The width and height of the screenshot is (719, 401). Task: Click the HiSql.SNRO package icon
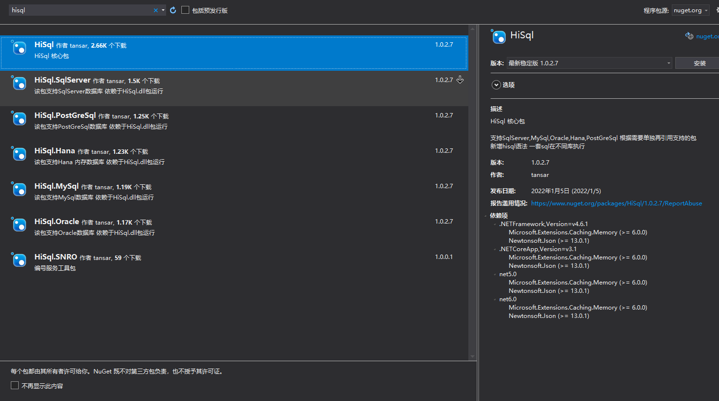pos(19,260)
